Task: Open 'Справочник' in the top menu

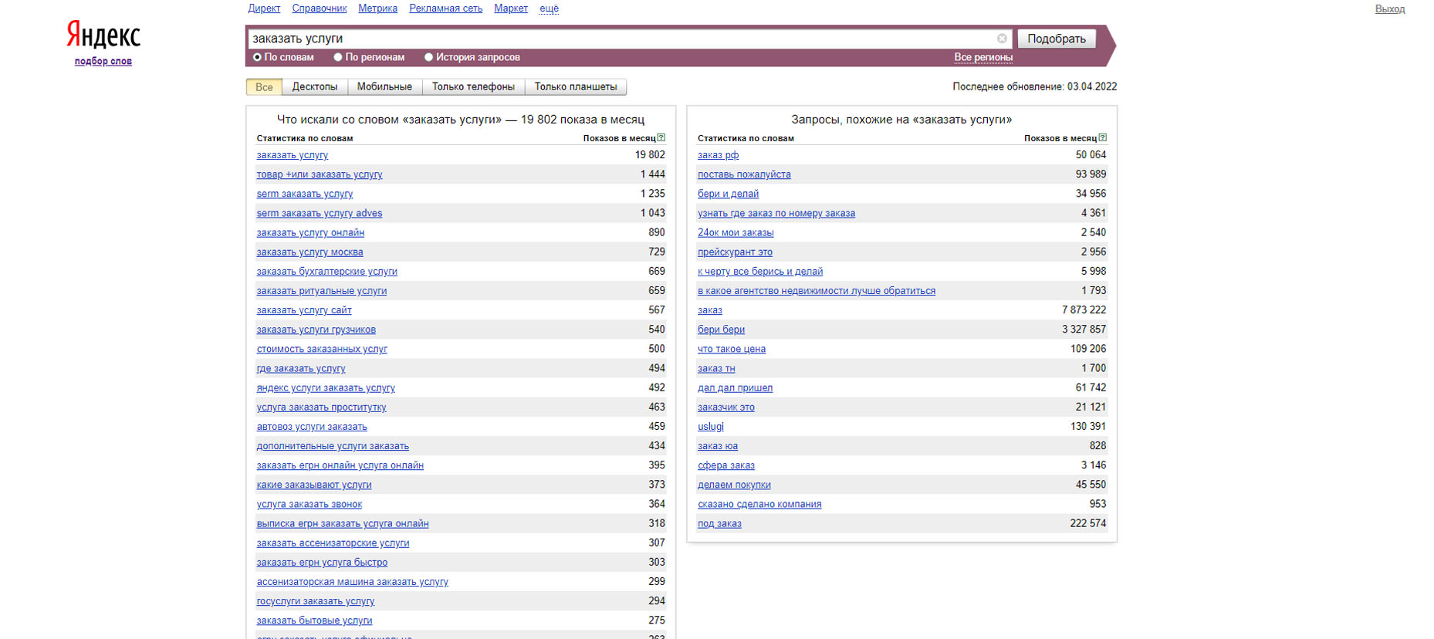Action: [320, 8]
